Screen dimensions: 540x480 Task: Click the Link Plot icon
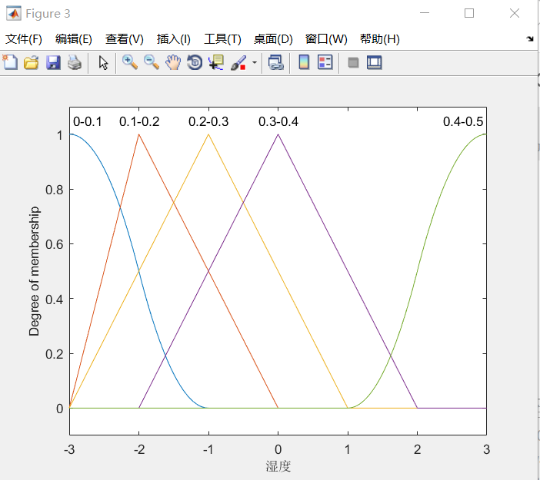point(276,62)
